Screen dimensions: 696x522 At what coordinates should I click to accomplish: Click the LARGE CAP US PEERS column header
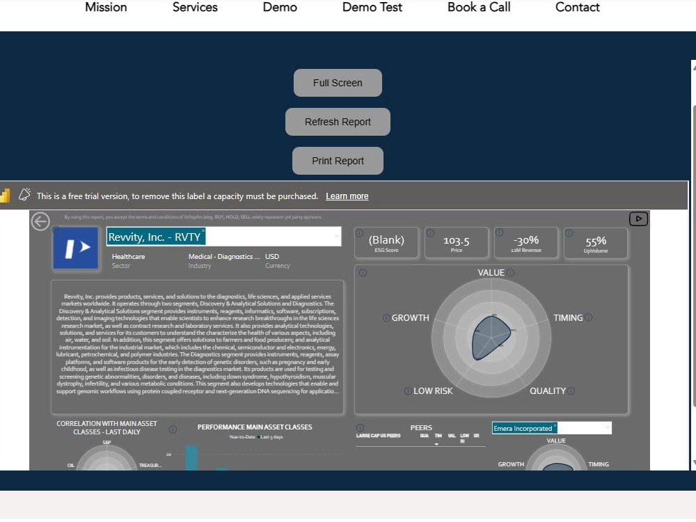coord(378,436)
